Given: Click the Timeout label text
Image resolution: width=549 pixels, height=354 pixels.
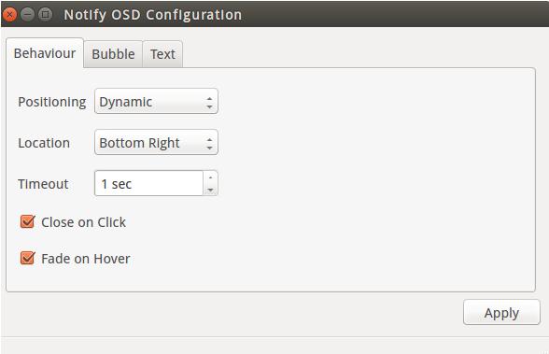Looking at the screenshot, I should [43, 184].
